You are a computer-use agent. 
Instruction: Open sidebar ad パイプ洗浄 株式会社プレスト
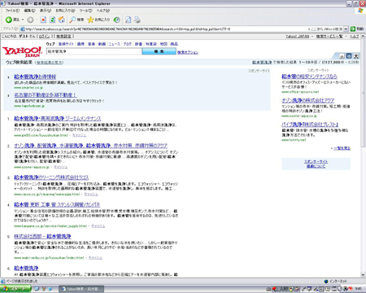(310, 125)
